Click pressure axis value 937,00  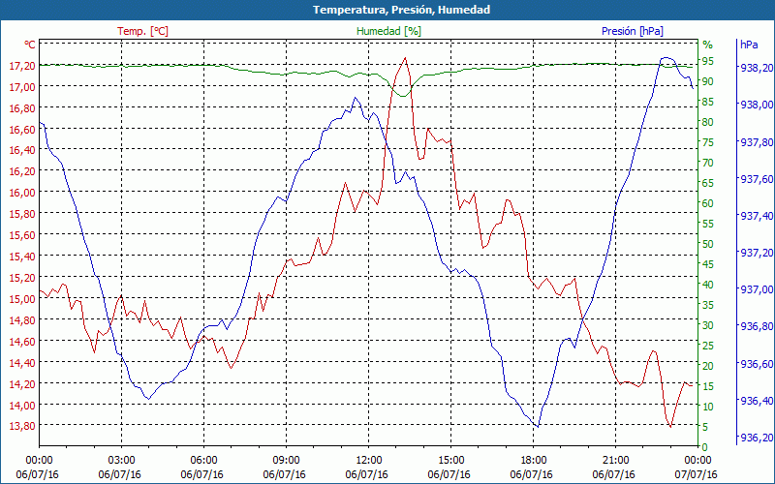(x=757, y=289)
